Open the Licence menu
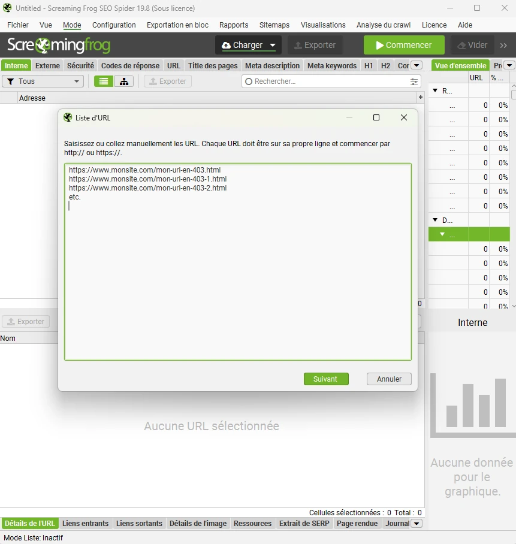The height and width of the screenshot is (544, 516). (434, 25)
